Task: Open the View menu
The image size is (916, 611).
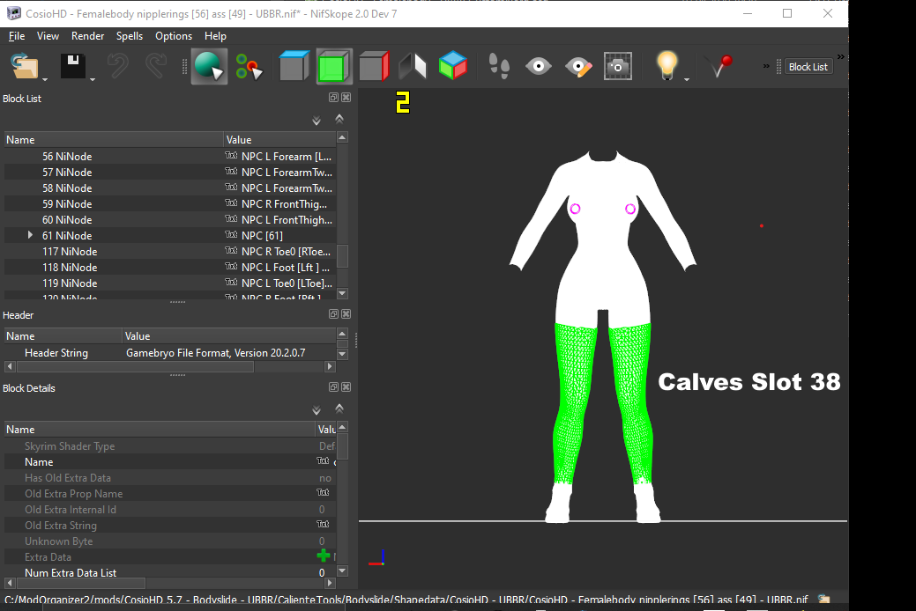Action: point(48,36)
